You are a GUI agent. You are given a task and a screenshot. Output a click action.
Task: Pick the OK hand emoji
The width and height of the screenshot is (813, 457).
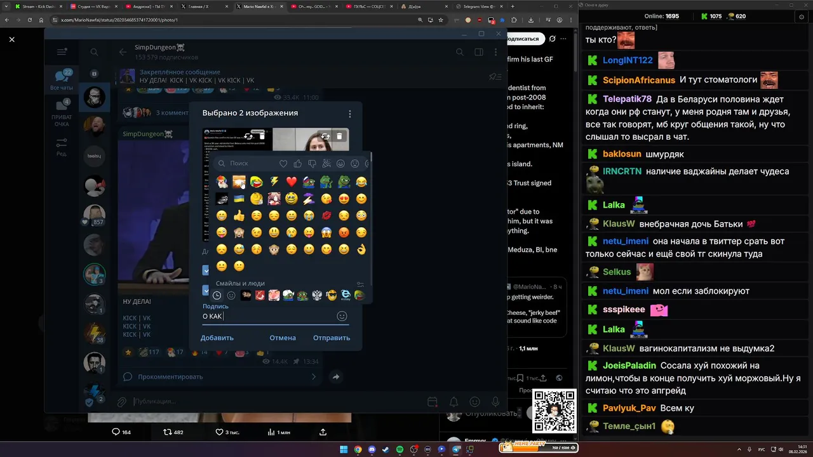point(361,249)
